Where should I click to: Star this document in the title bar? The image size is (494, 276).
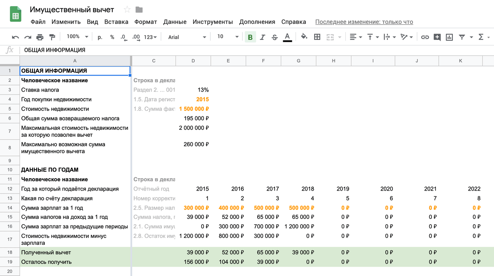[x=127, y=9]
